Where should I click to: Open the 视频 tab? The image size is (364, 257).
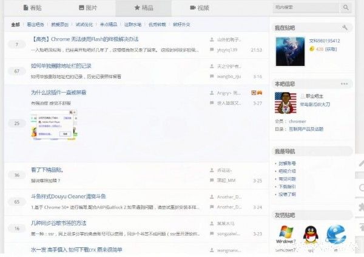click(x=200, y=8)
